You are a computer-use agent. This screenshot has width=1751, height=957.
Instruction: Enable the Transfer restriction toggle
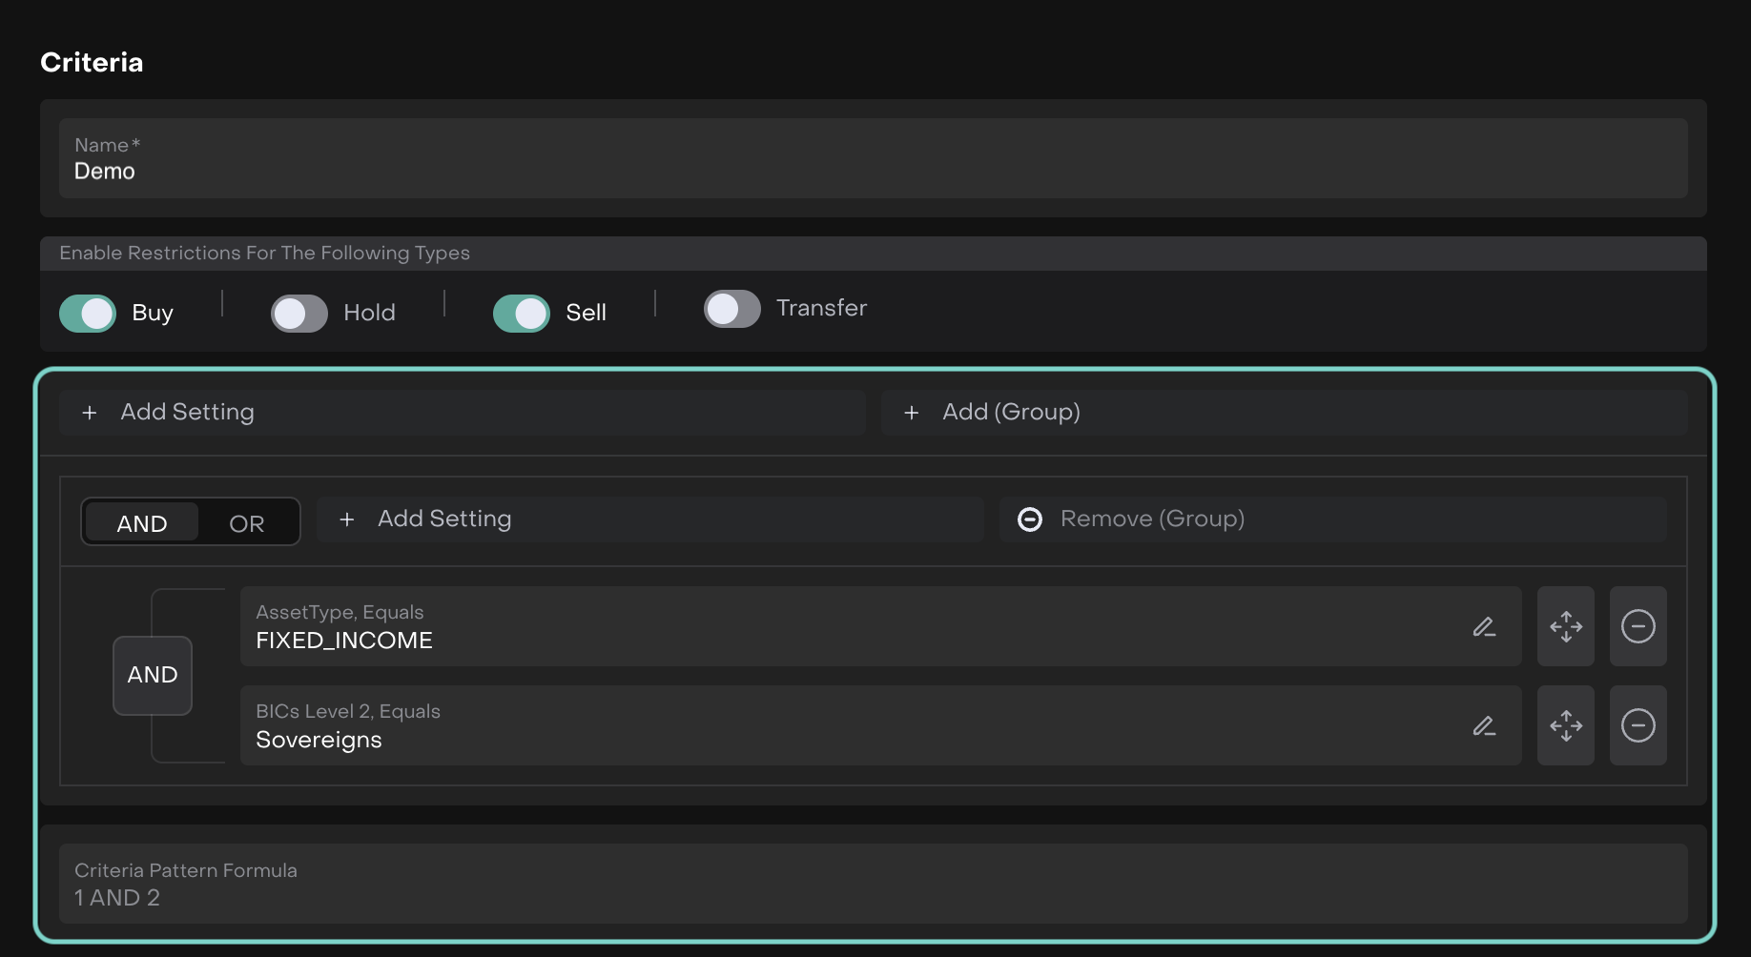pyautogui.click(x=732, y=309)
